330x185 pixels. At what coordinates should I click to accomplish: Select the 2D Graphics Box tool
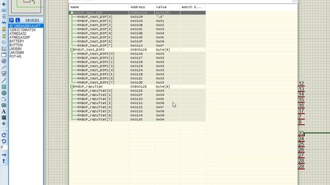4,87
